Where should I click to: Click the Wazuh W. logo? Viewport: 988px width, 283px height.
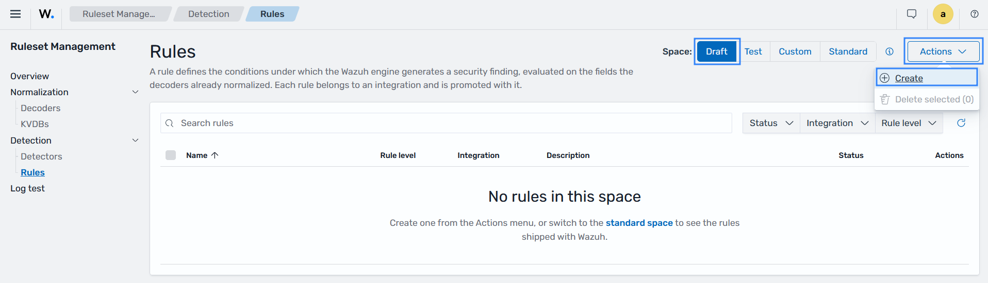pyautogui.click(x=46, y=14)
